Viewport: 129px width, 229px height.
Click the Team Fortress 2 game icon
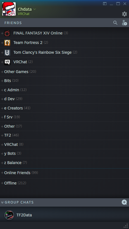[7, 43]
